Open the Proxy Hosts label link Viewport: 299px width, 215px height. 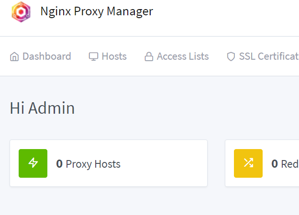click(x=93, y=164)
